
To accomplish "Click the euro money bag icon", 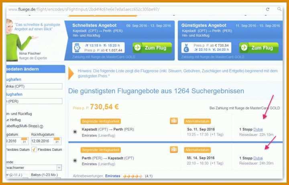I will [186, 48].
